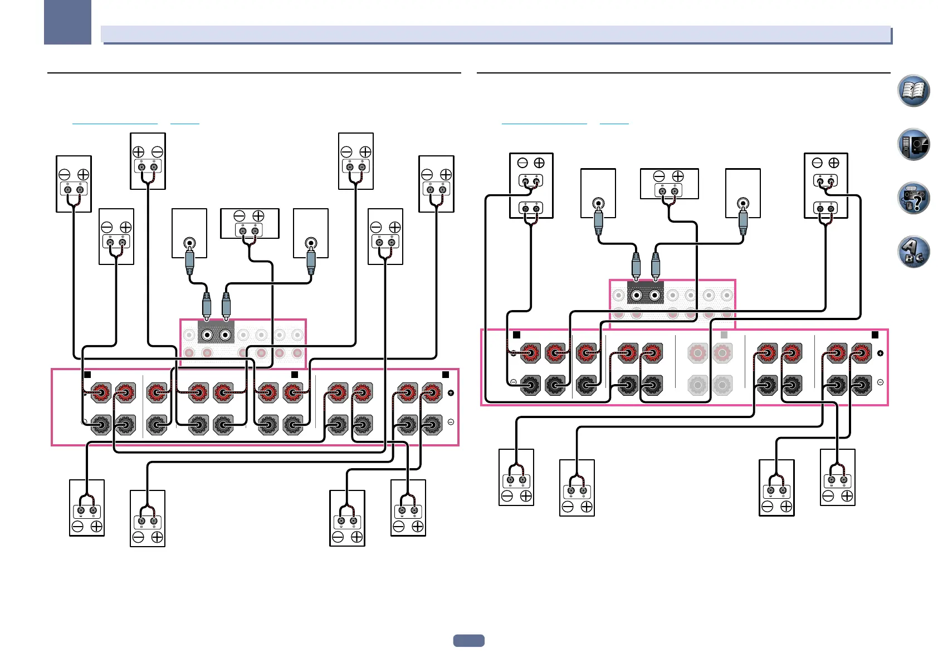Open the ABC glossary index icon
Screen dimensions: 938x663
913,252
